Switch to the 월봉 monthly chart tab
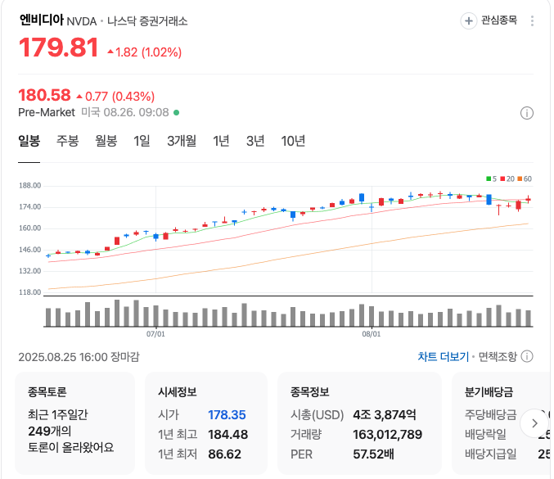The image size is (554, 479). (106, 141)
